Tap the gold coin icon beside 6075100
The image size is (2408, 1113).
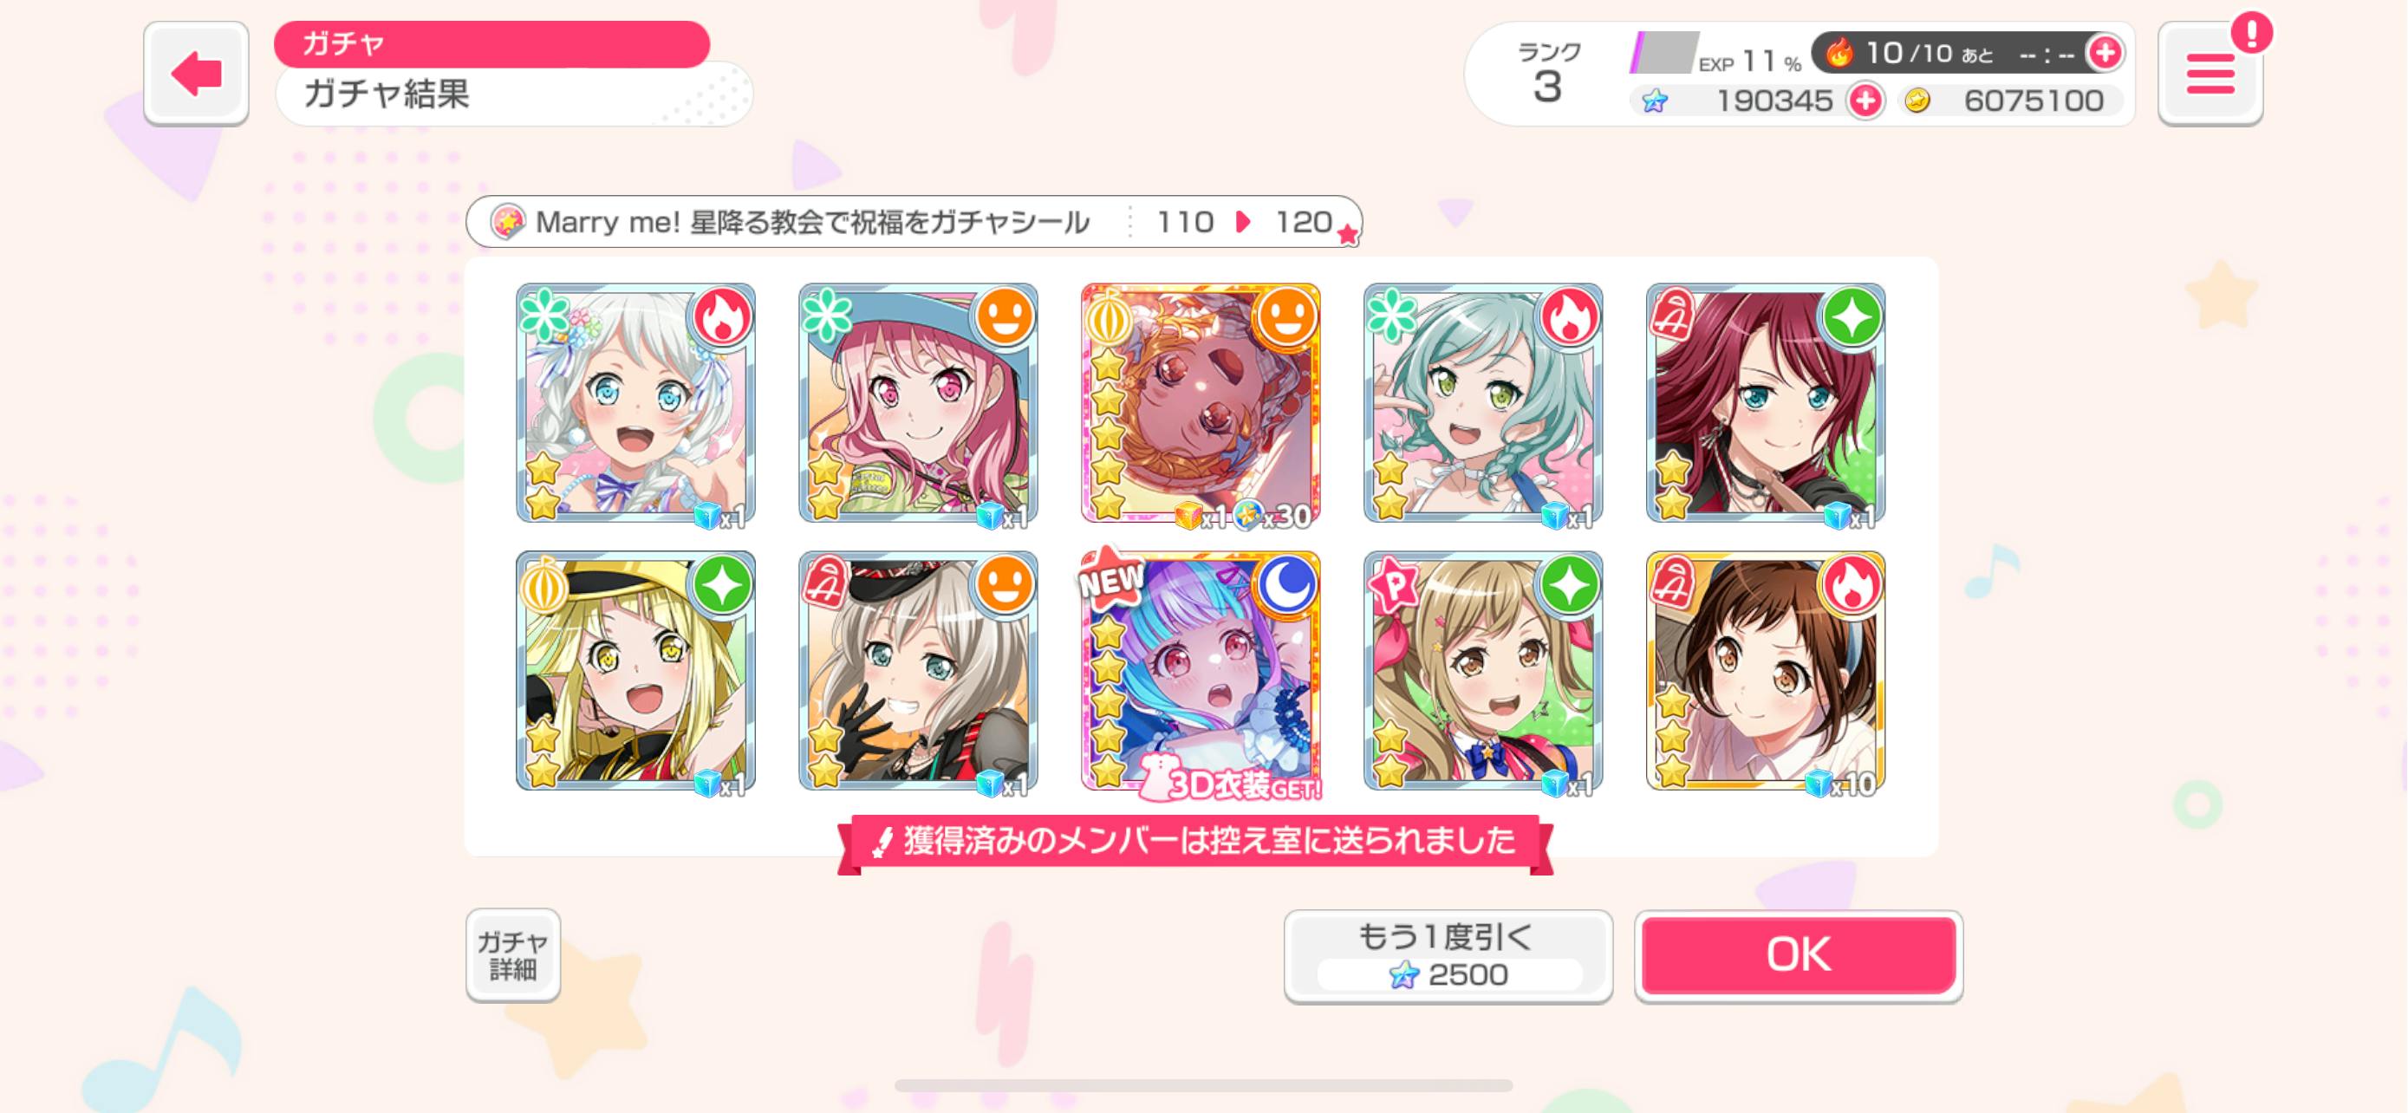(x=1917, y=100)
